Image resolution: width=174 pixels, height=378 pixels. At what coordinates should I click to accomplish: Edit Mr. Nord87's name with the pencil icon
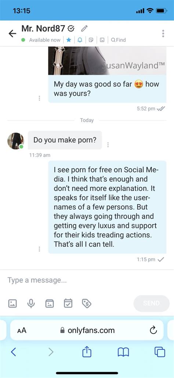point(84,29)
